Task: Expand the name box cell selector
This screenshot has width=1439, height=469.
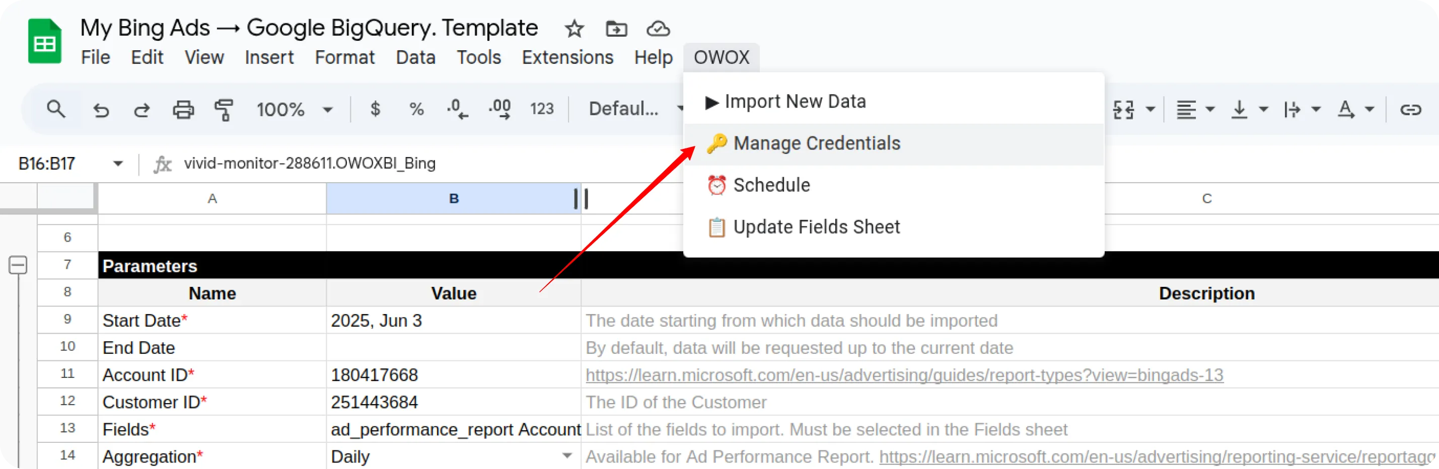Action: pos(117,163)
